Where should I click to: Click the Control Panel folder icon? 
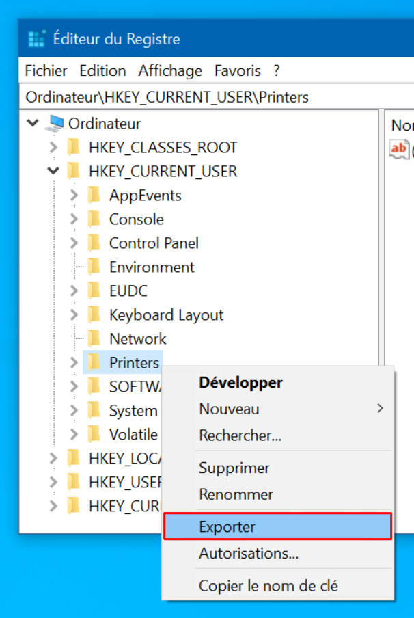click(94, 243)
